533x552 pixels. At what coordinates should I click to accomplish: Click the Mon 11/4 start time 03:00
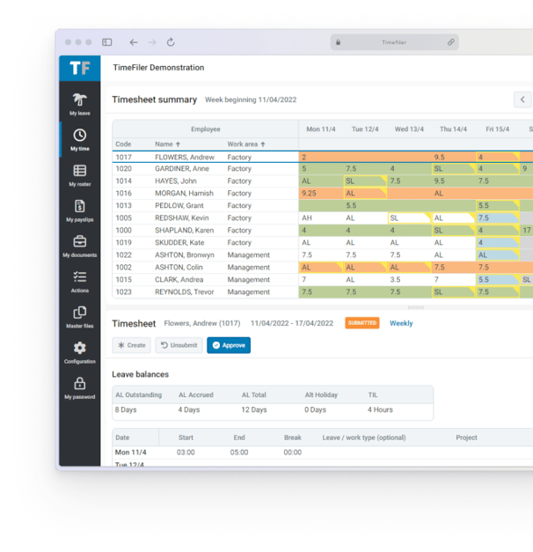point(186,453)
